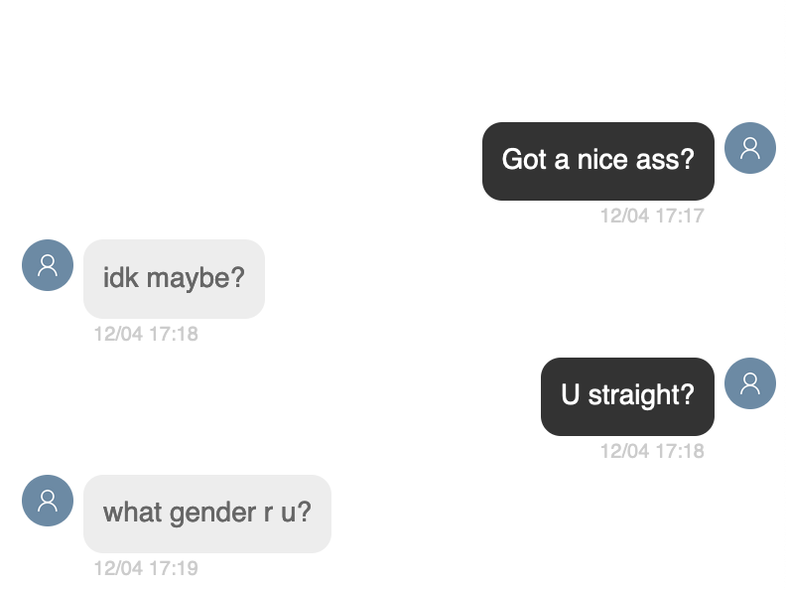Open the profile icon beside "U straight?"

pos(749,383)
